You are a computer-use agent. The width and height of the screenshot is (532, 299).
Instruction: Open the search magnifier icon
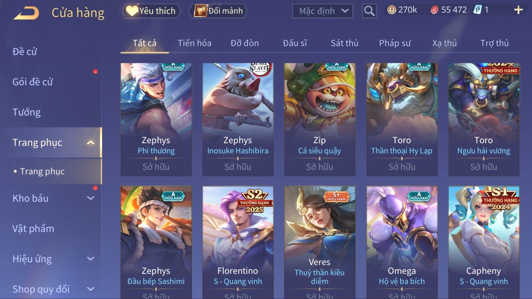click(369, 11)
